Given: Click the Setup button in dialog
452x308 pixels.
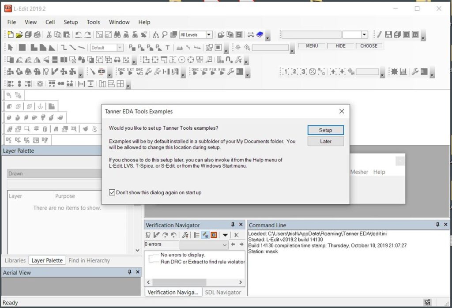Looking at the screenshot, I should click(325, 130).
